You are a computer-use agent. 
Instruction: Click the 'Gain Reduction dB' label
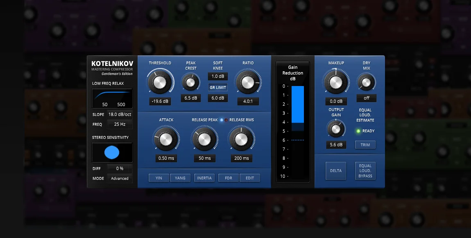[292, 73]
